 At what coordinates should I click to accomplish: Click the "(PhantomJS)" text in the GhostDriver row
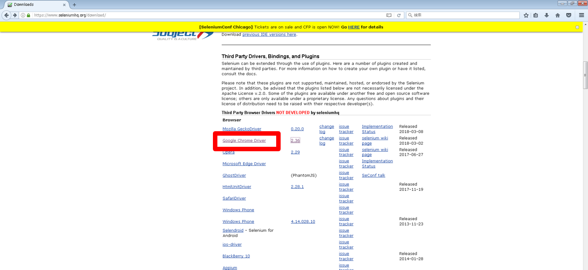click(304, 175)
